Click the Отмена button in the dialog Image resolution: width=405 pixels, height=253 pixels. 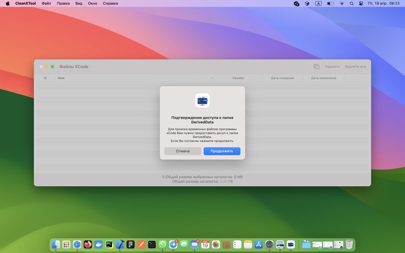(182, 151)
